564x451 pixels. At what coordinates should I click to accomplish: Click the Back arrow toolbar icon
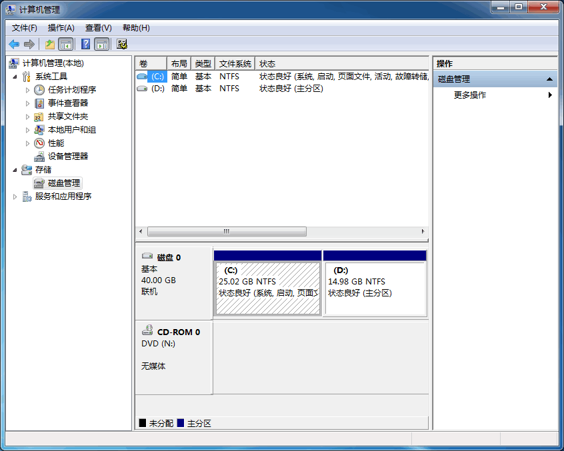tap(14, 44)
